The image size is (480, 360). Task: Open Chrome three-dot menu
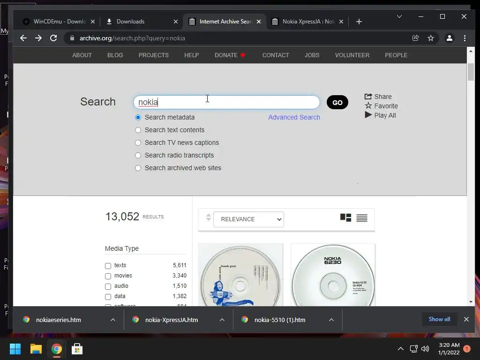[465, 38]
